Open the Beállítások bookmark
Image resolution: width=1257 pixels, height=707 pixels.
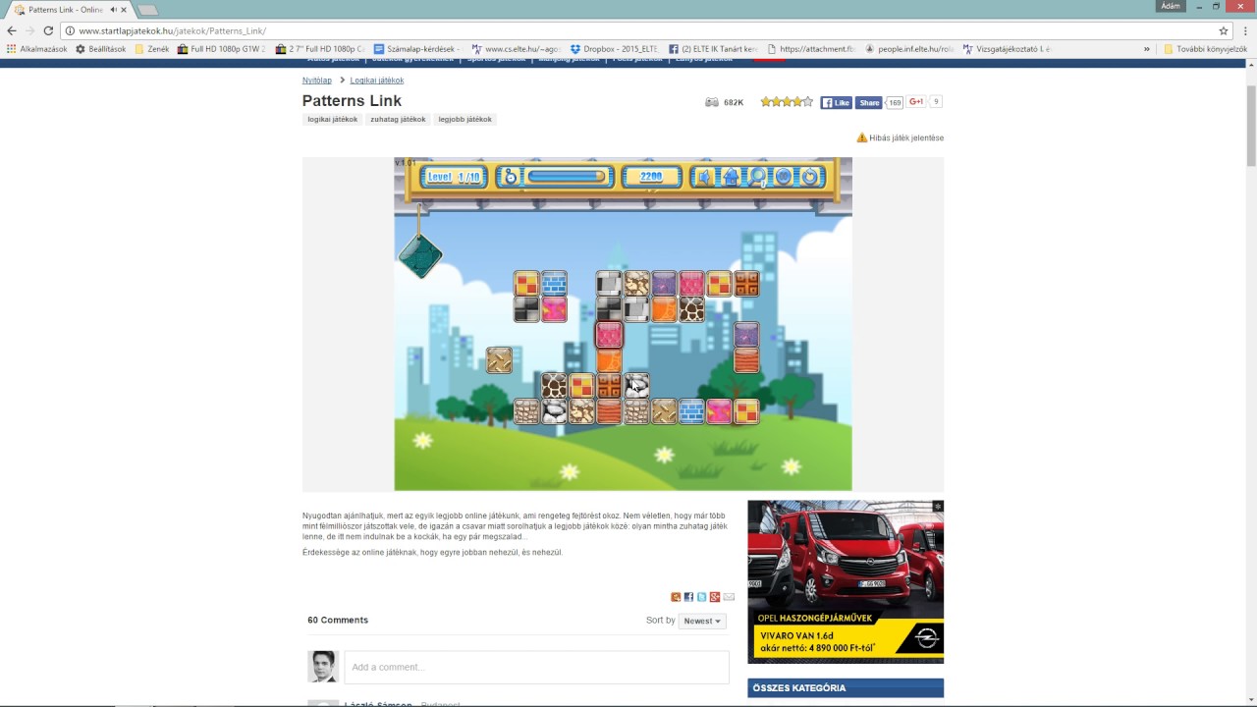pos(100,48)
